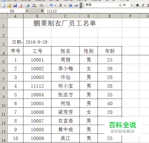Screen dimensions: 149x143
Task: Select the name cell 梁芳芳
Action: click(65, 112)
